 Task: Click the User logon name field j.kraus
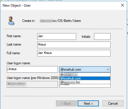coord(32,69)
